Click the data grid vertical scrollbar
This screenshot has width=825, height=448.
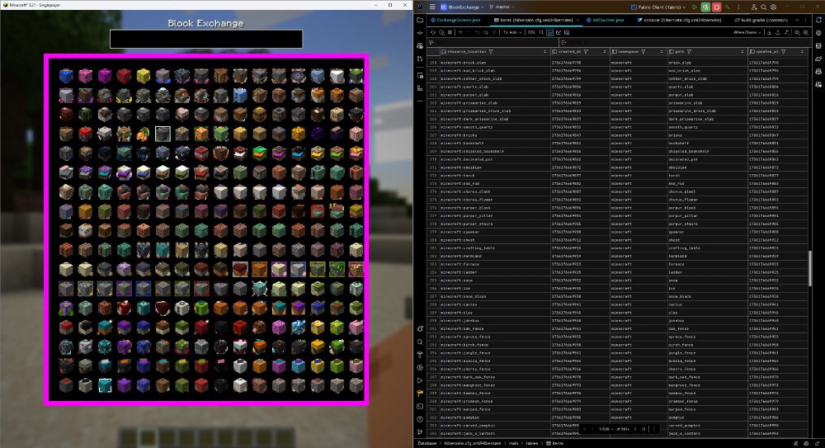tap(810, 268)
